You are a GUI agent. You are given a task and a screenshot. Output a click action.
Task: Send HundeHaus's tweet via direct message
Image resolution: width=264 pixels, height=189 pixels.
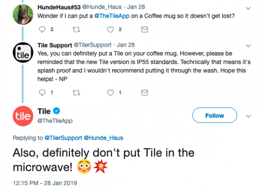click(144, 30)
